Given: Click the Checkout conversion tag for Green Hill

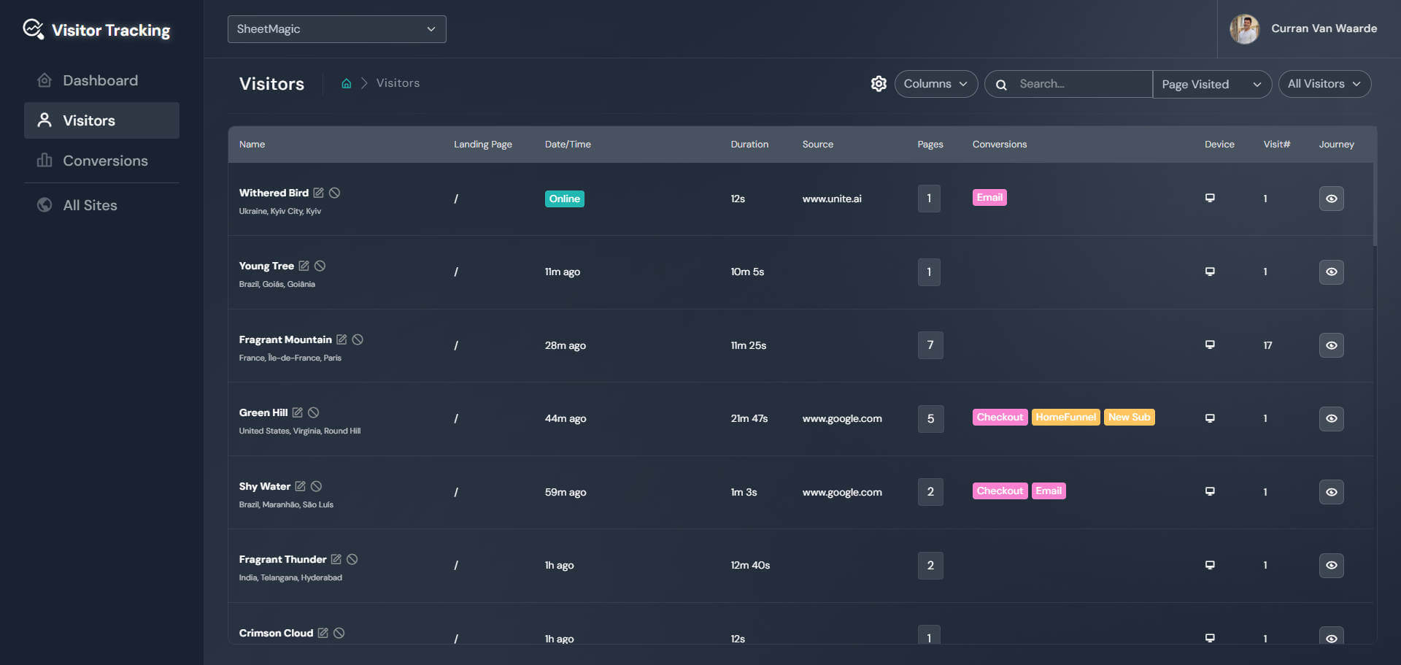Looking at the screenshot, I should click(x=1000, y=417).
